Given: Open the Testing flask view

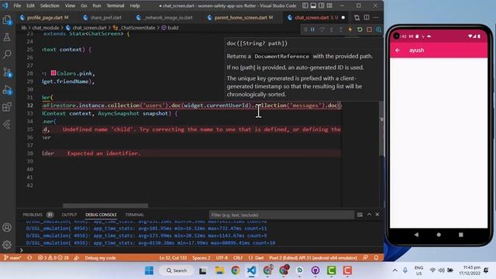Looking at the screenshot, I should pos(7,37).
